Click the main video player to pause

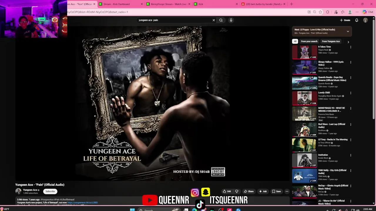152,103
